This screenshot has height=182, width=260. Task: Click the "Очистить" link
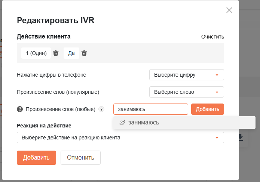click(212, 37)
